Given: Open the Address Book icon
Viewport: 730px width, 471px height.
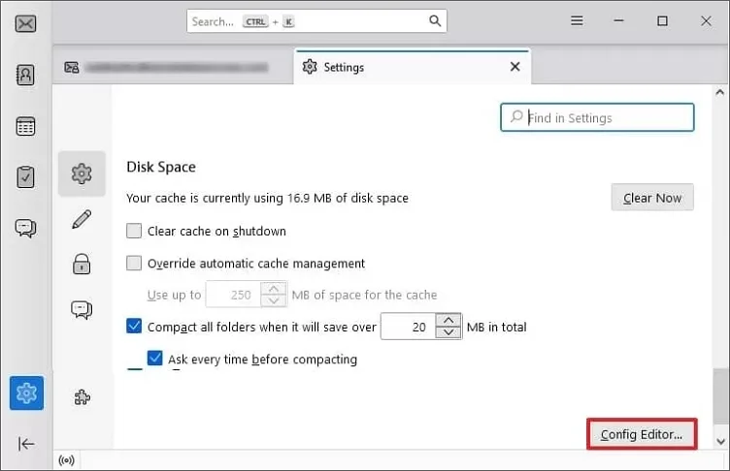Looking at the screenshot, I should click(x=25, y=75).
